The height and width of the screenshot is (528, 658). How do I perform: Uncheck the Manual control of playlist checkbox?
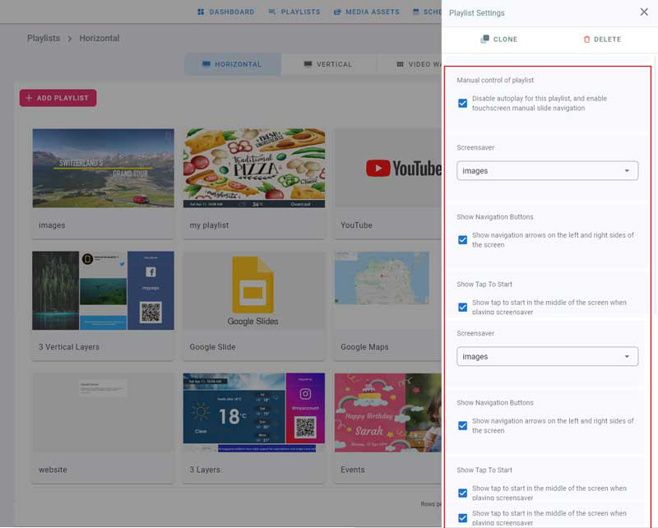pyautogui.click(x=462, y=104)
